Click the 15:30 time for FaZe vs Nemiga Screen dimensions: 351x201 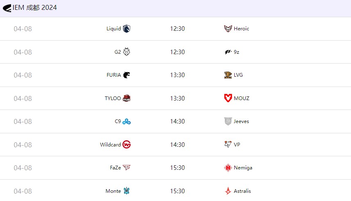coord(177,168)
